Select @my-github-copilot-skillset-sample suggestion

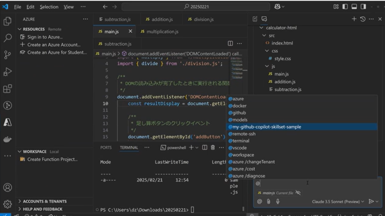(301, 127)
